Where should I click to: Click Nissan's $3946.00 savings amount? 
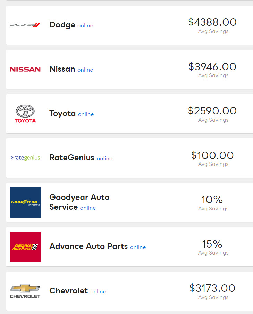coord(212,66)
